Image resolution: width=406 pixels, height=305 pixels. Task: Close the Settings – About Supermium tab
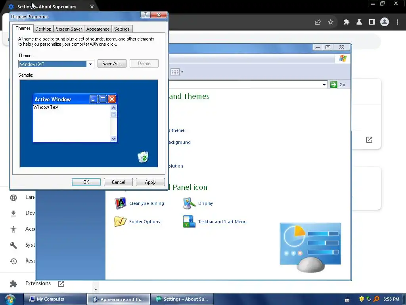click(x=92, y=7)
